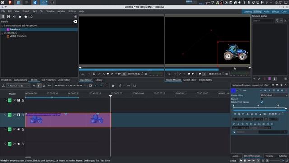Click the tractor clip on V1 track
This screenshot has width=289, height=163.
[x=68, y=120]
